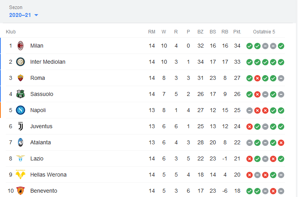298x197 pixels.
Task: Click the AC Milan club crest
Action: pos(20,46)
